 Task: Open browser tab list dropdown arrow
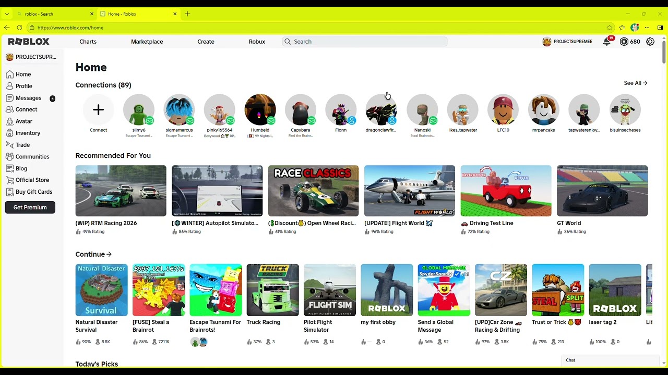7,14
